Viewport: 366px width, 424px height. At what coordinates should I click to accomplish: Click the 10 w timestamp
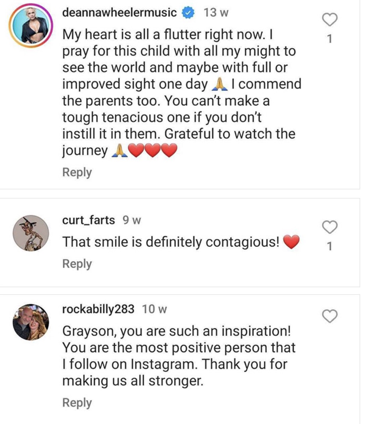155,309
